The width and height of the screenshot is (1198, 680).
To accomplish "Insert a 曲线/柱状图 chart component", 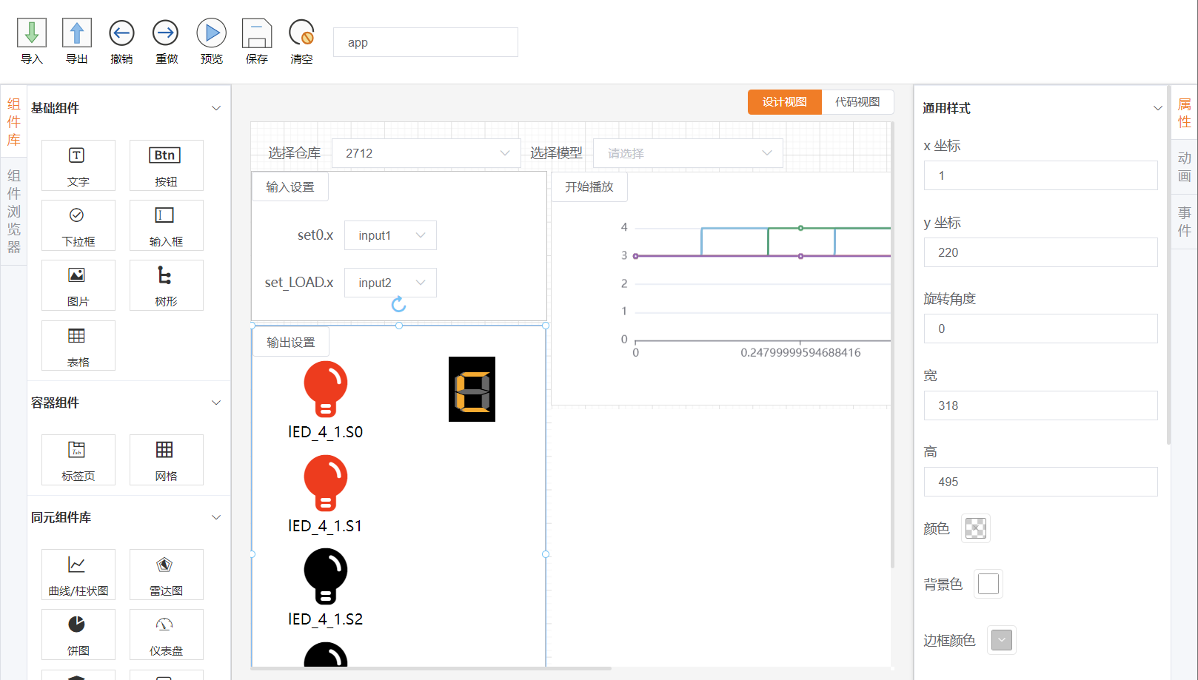I will (78, 574).
